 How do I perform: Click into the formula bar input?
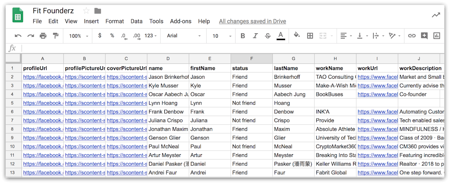point(232,48)
